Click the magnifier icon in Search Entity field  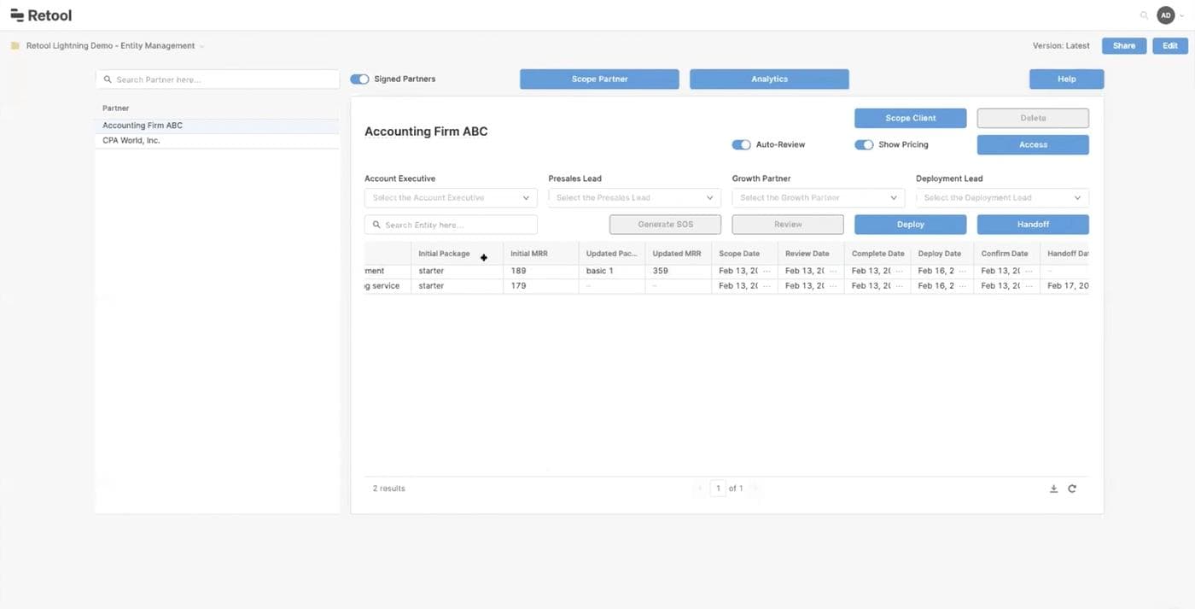click(376, 224)
